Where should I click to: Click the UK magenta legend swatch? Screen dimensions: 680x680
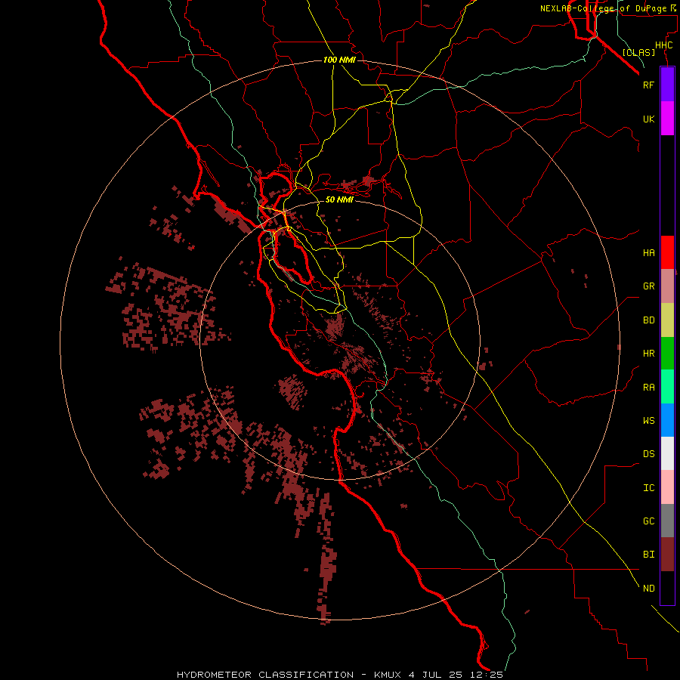pyautogui.click(x=667, y=119)
